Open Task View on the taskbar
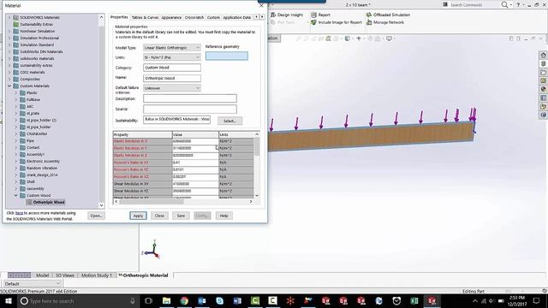The width and height of the screenshot is (548, 308). click(148, 300)
